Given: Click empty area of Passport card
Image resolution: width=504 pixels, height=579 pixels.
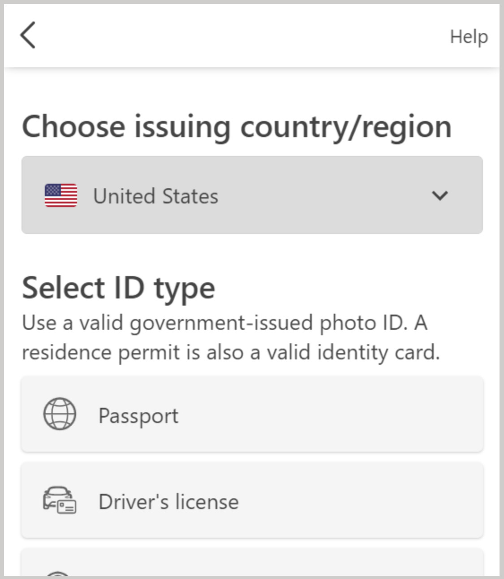Looking at the screenshot, I should [x=332, y=414].
